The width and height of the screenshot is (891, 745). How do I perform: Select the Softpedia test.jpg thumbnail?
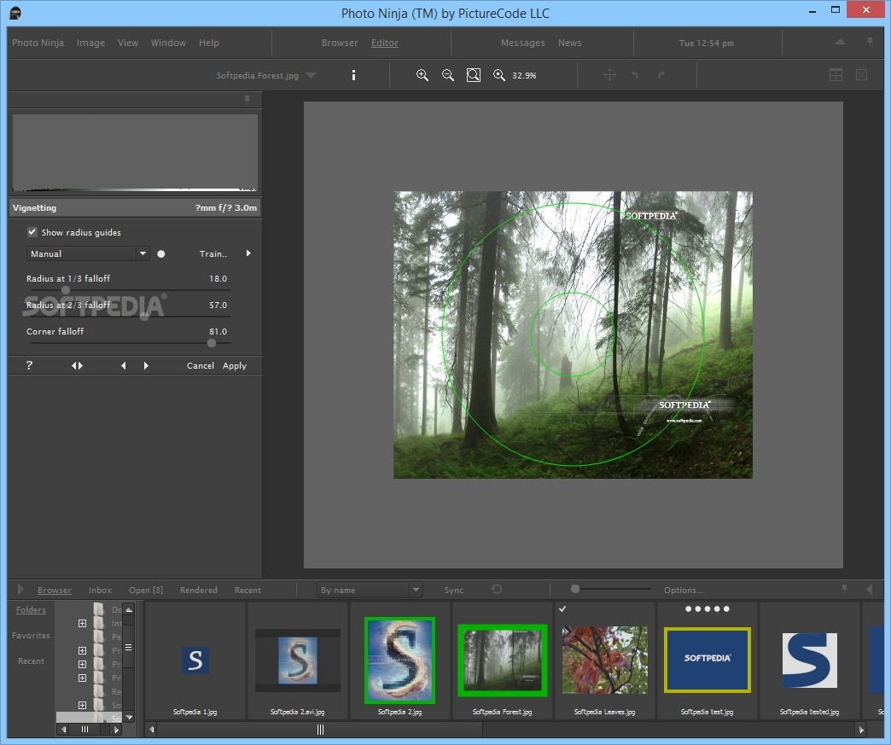point(707,659)
